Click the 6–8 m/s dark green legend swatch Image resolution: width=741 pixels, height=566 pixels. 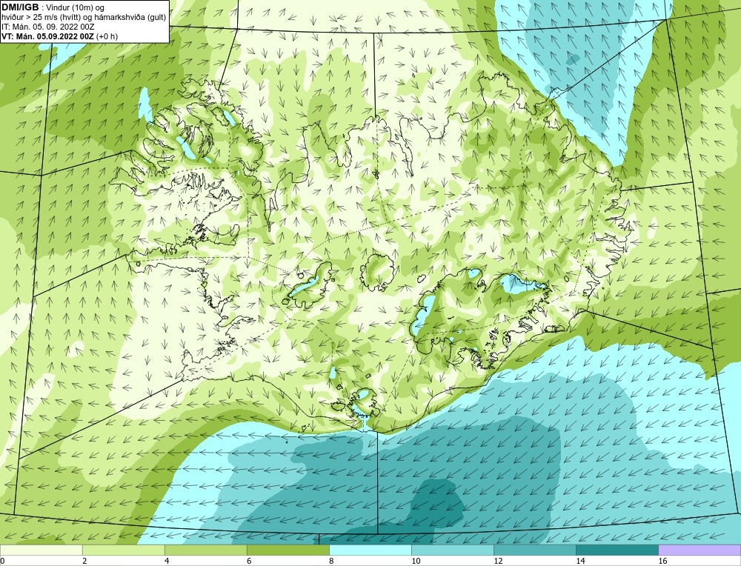point(288,550)
